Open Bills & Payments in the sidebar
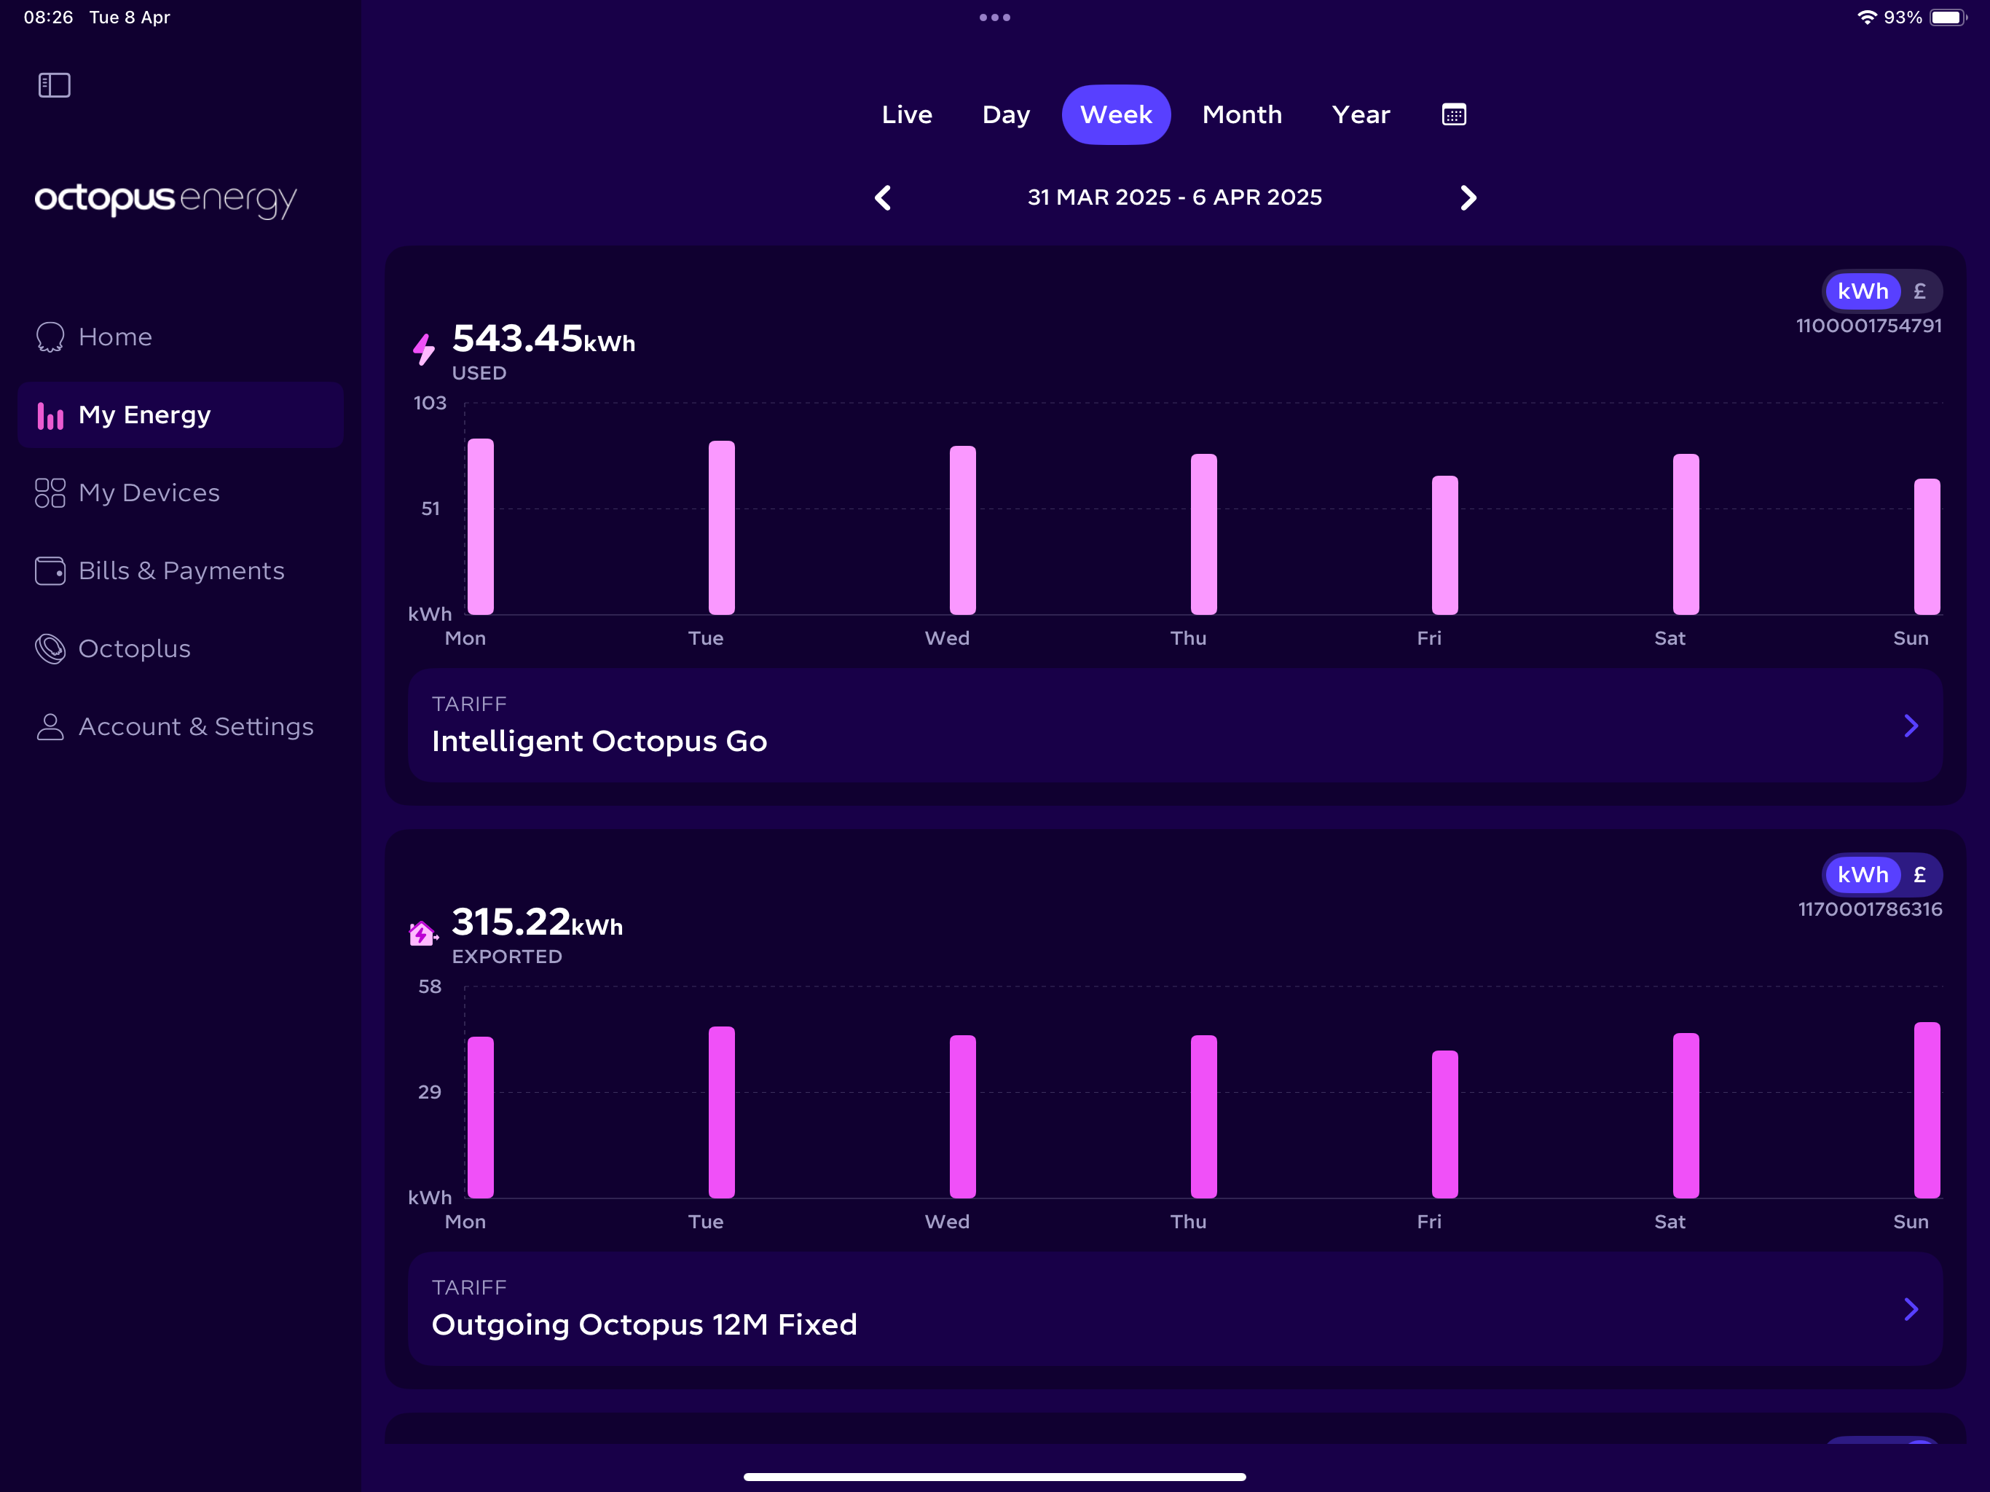The height and width of the screenshot is (1492, 1990). 181,570
